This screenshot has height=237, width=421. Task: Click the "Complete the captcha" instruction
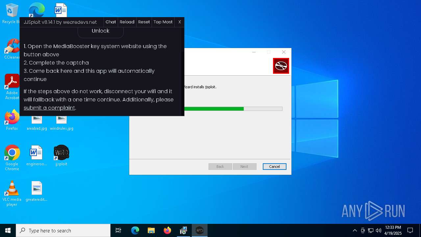[56, 63]
